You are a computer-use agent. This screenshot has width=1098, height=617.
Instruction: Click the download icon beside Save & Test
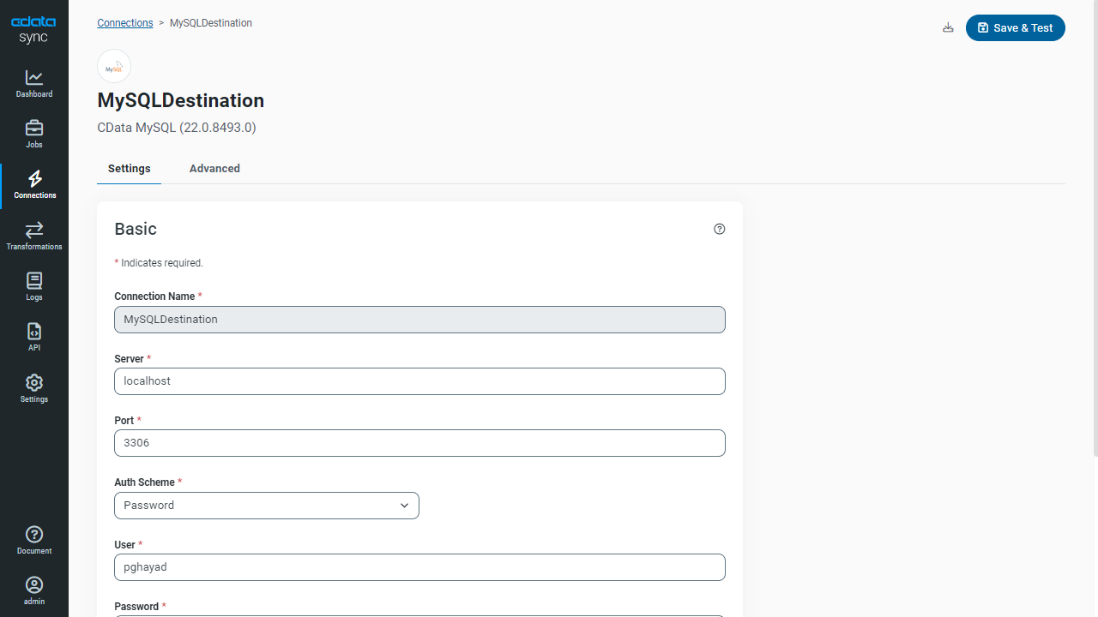[x=948, y=27]
